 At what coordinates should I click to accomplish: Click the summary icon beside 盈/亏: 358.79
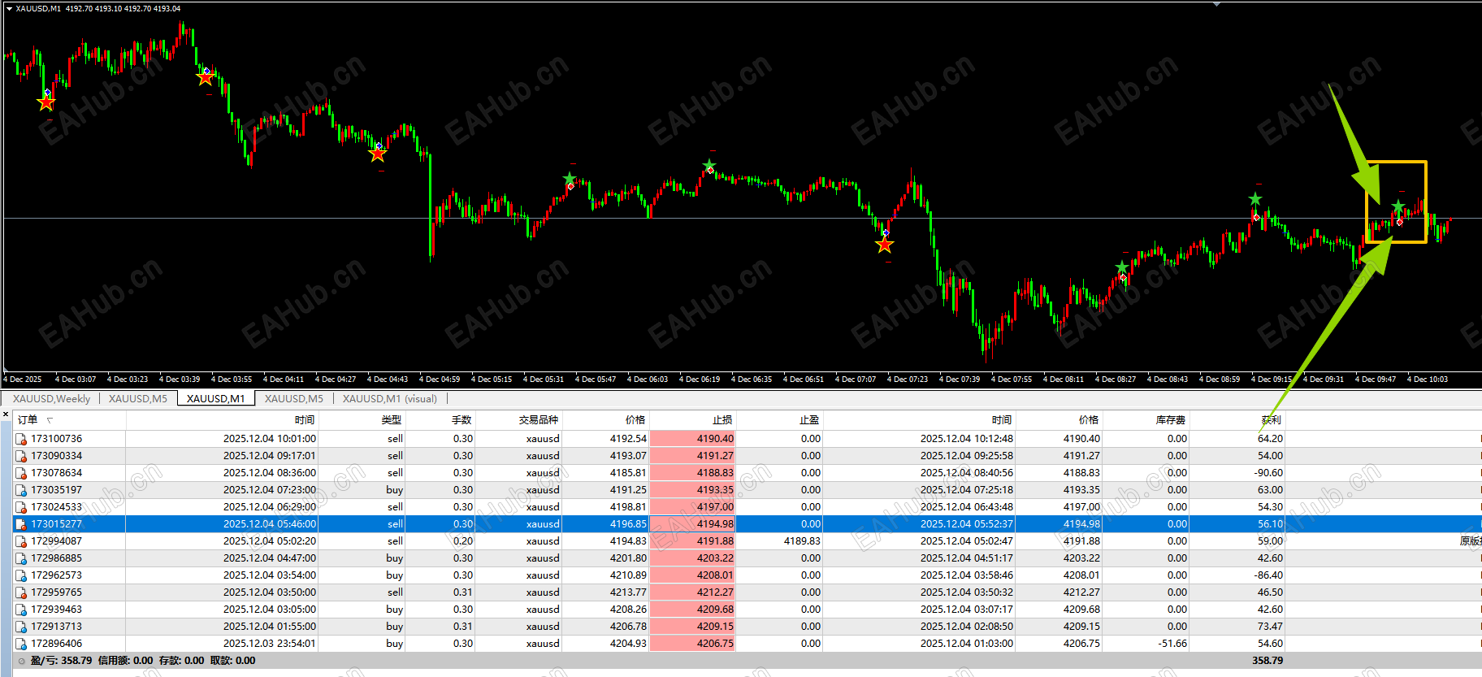tap(22, 661)
